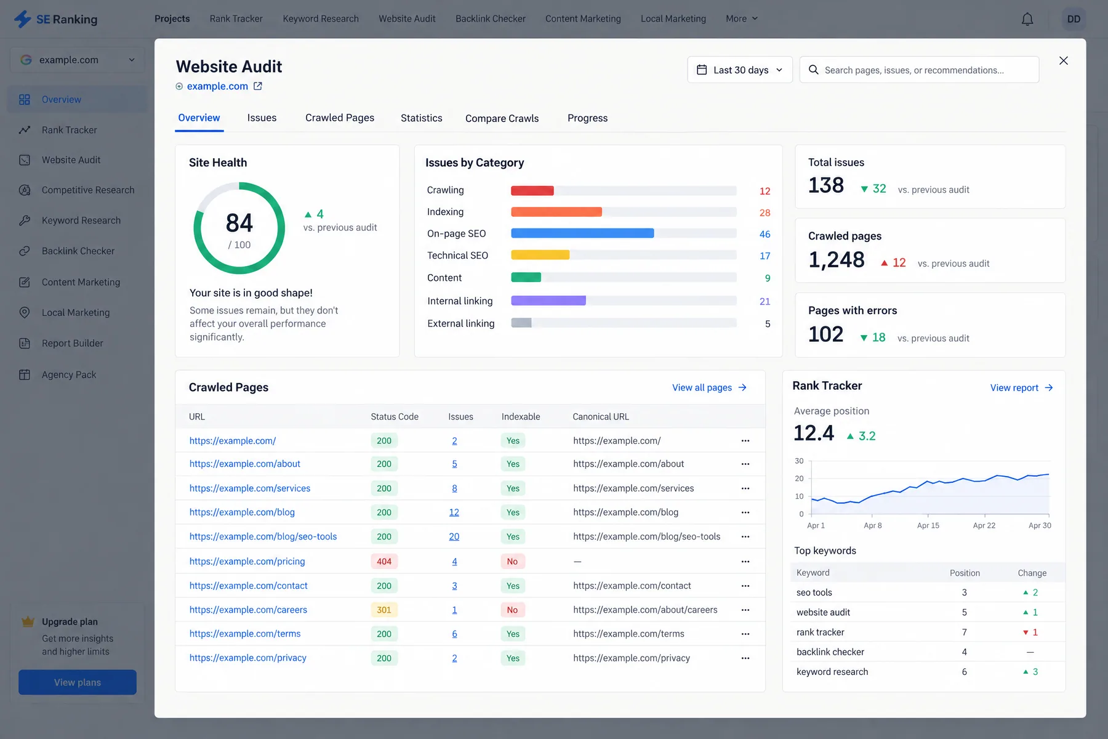Open the notifications bell
The width and height of the screenshot is (1108, 739).
pyautogui.click(x=1027, y=19)
